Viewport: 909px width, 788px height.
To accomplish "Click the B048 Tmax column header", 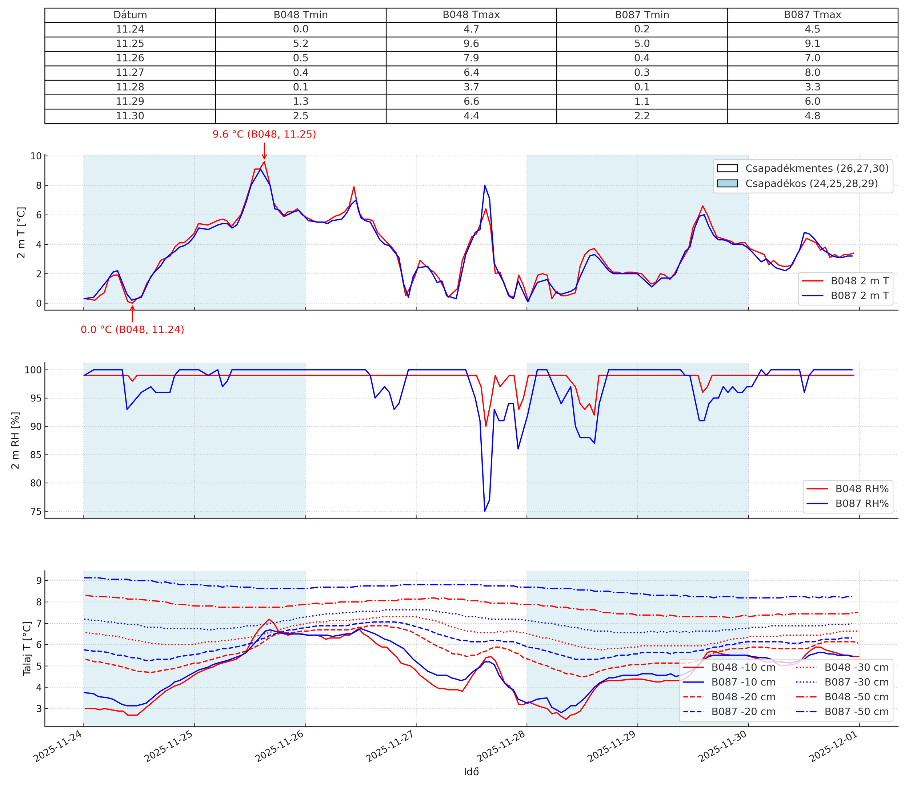I will pyautogui.click(x=471, y=15).
